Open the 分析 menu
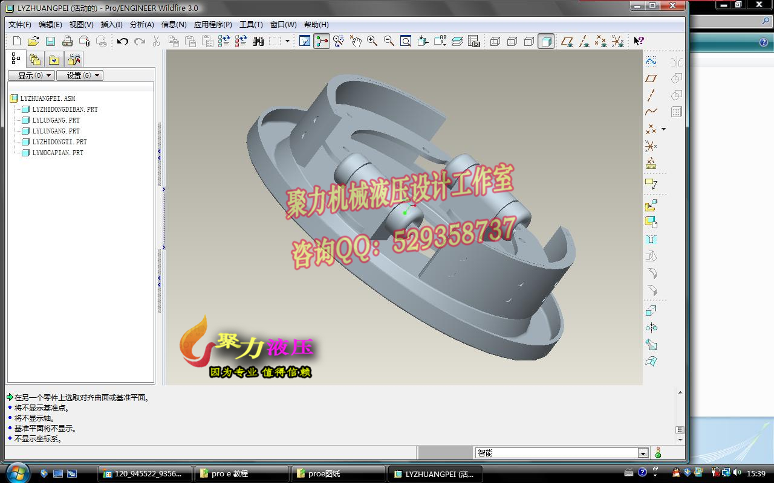Image resolution: width=774 pixels, height=483 pixels. (x=140, y=25)
